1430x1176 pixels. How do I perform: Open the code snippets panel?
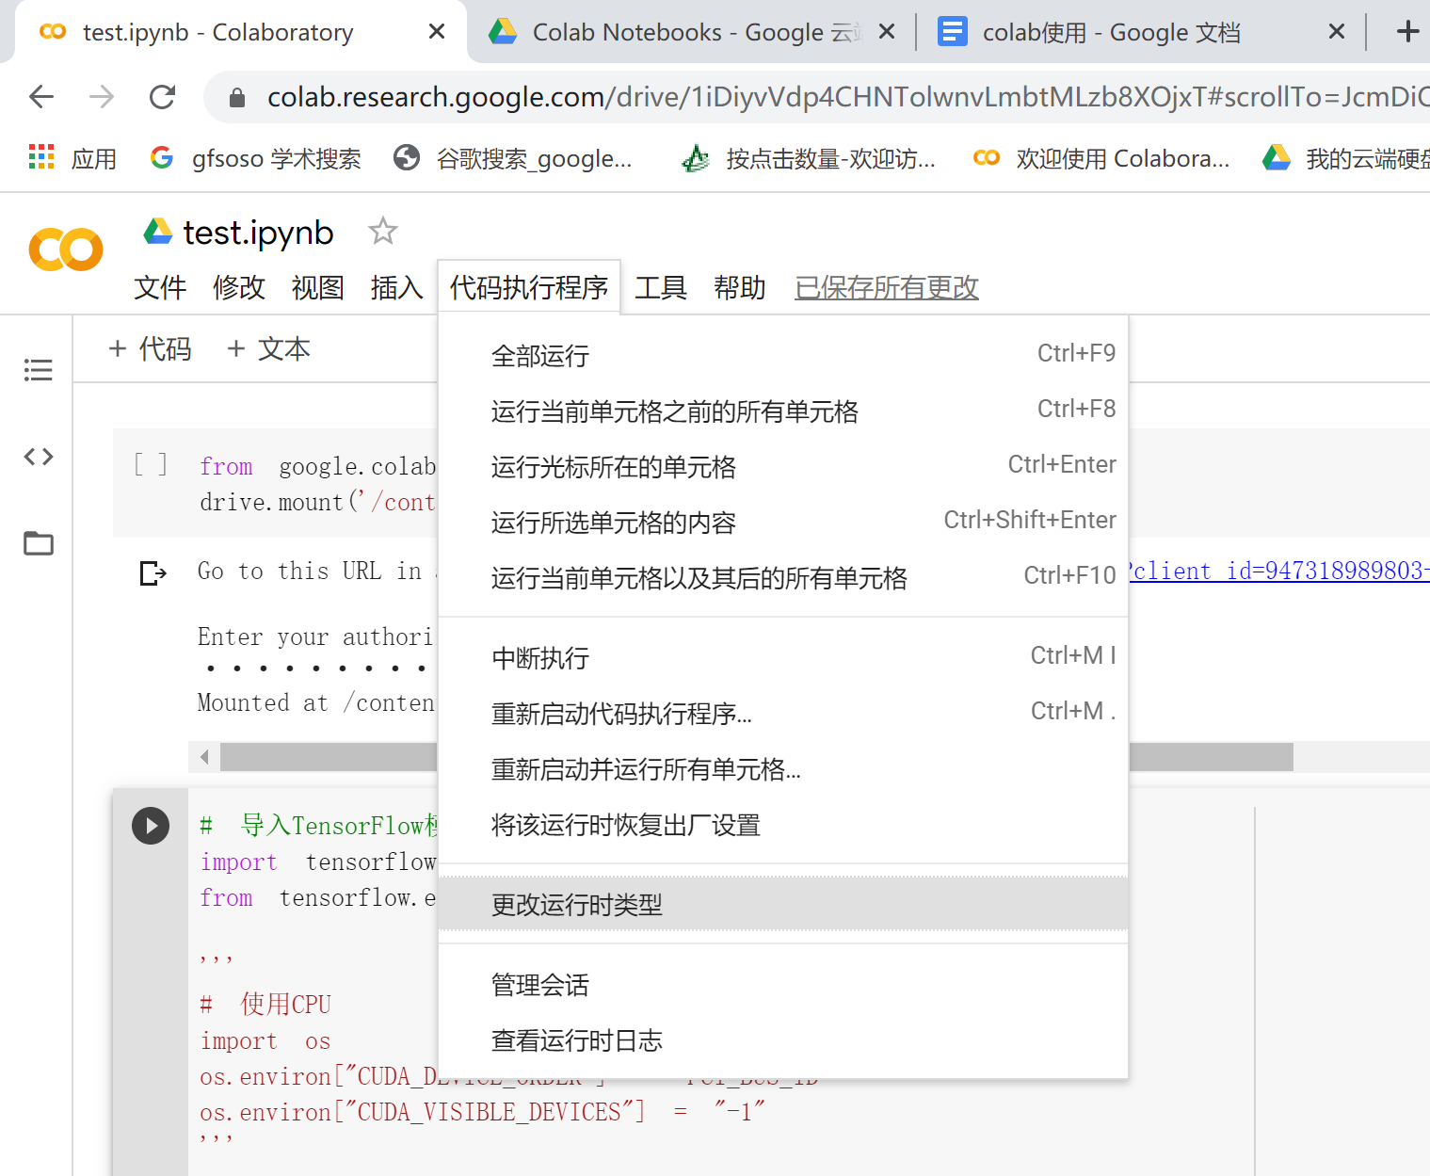click(38, 457)
